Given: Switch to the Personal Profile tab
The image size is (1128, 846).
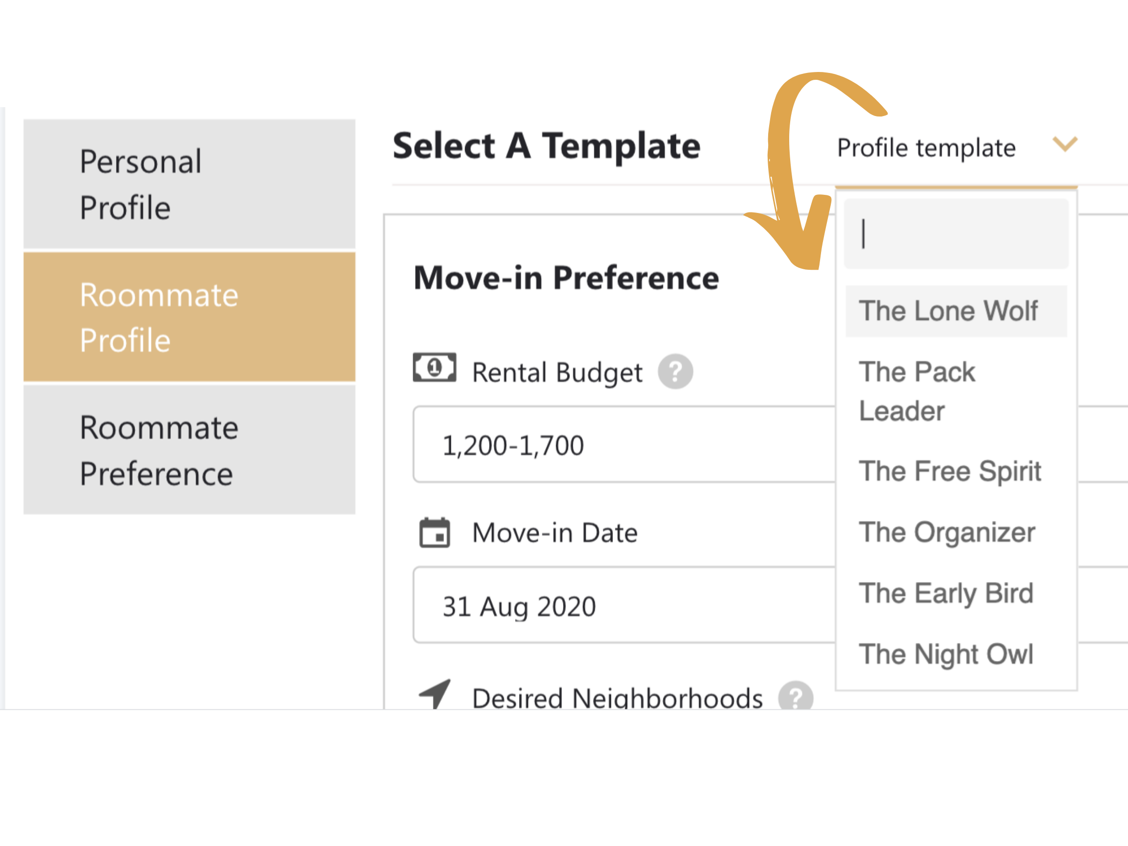Looking at the screenshot, I should (189, 184).
